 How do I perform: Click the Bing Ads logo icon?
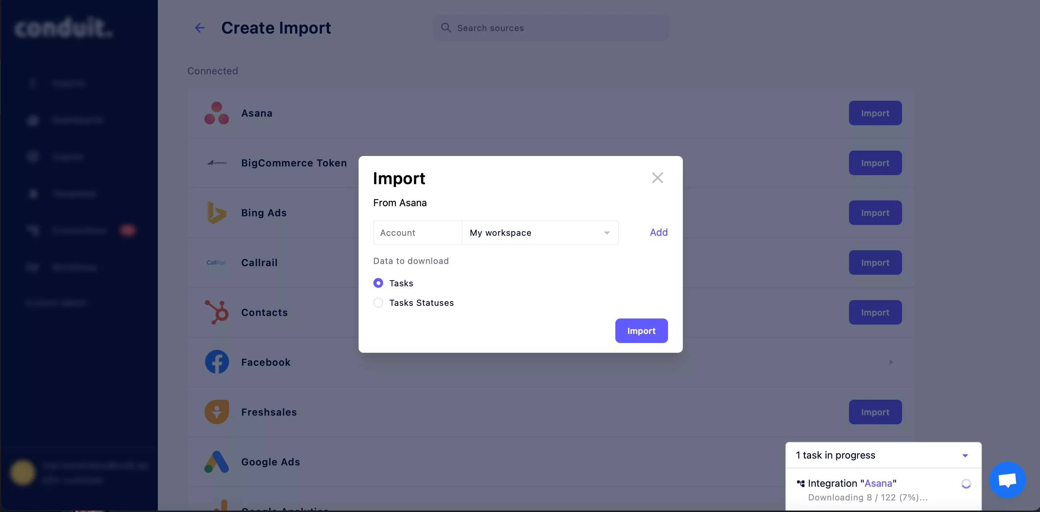216,213
